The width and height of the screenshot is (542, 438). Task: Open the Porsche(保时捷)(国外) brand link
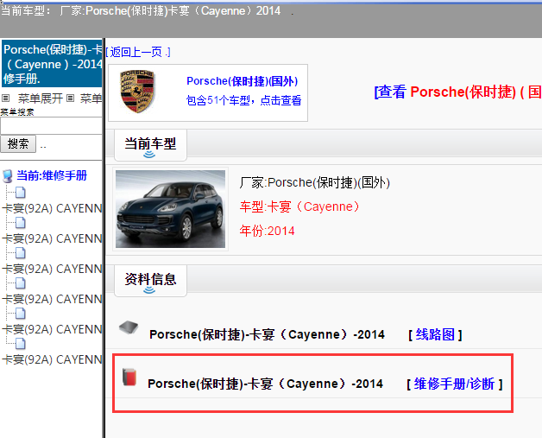242,81
